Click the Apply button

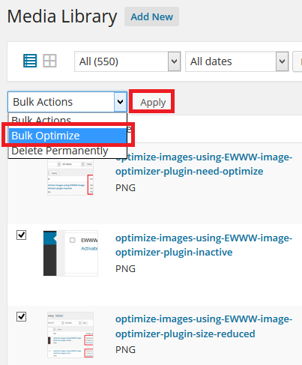[x=153, y=102]
